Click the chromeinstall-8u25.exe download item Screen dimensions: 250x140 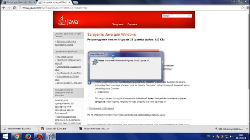click(x=19, y=129)
